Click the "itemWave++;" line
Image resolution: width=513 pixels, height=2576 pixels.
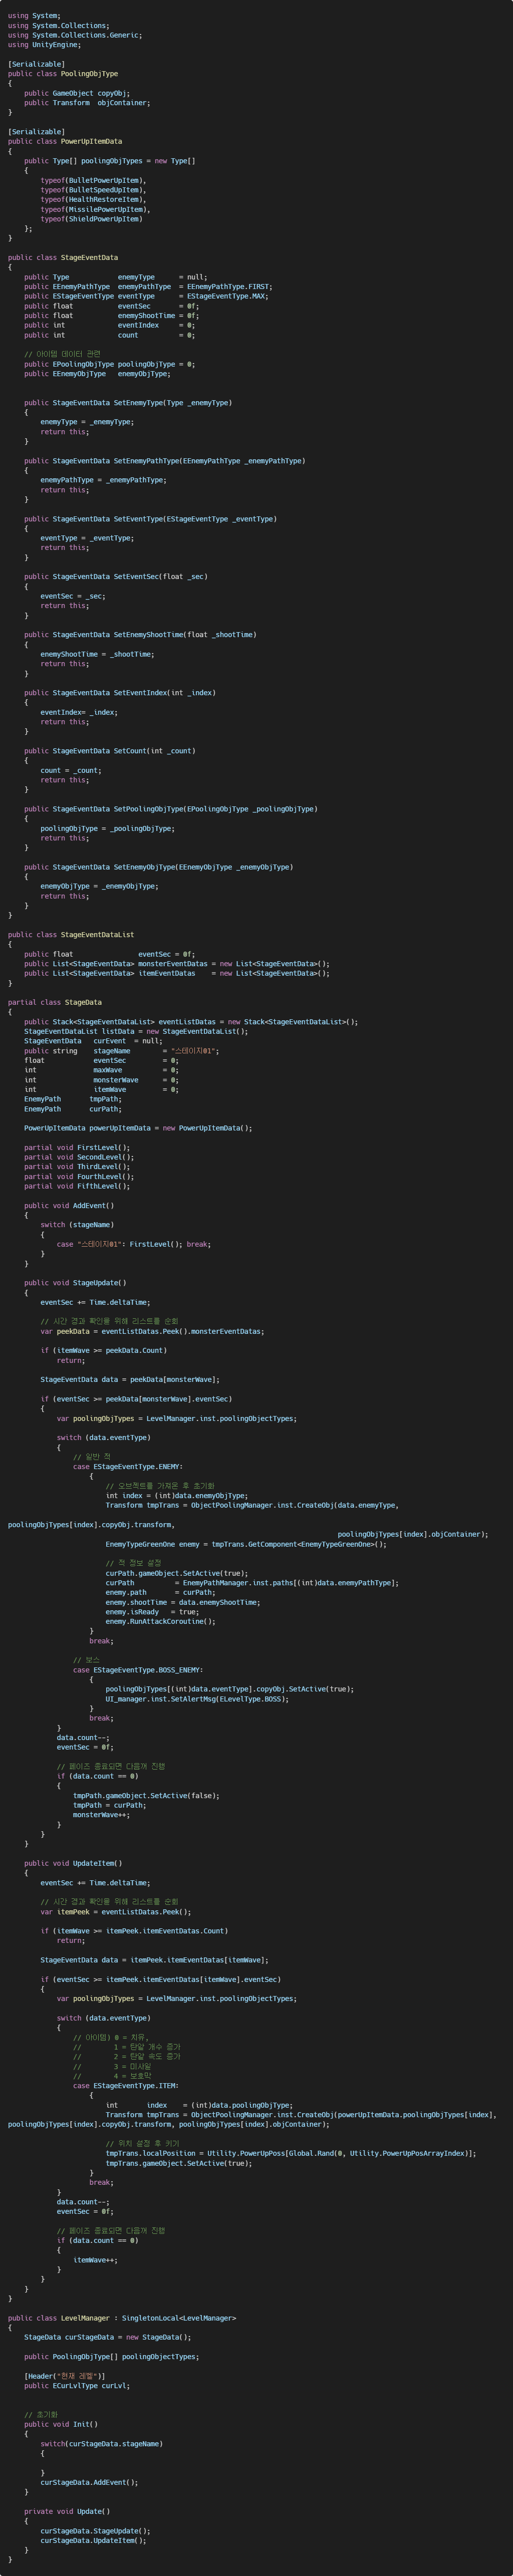[x=95, y=2260]
